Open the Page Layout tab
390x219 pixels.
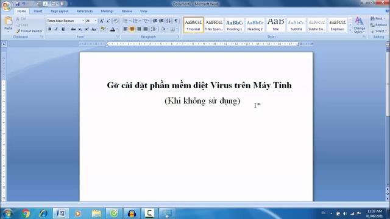tap(59, 11)
